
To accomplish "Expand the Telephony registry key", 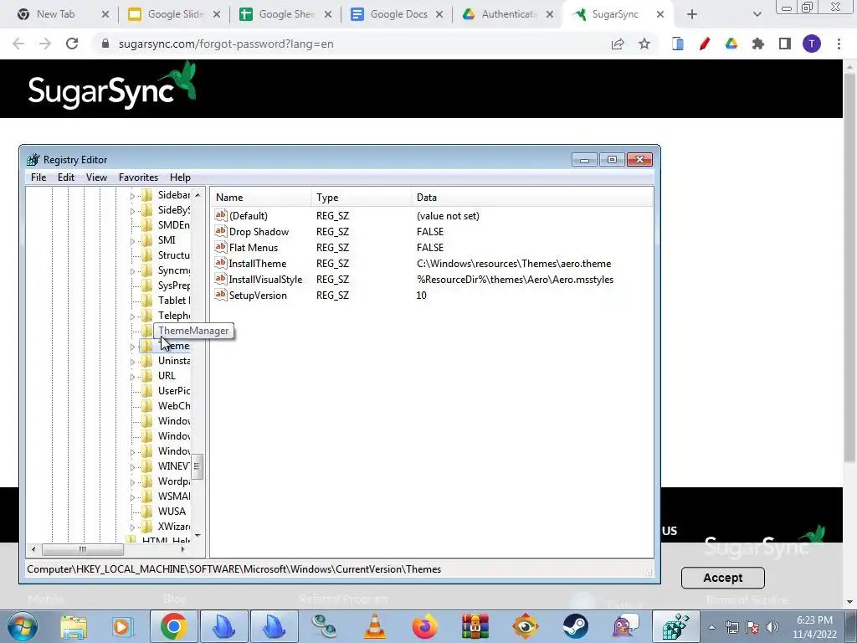I will 132,316.
